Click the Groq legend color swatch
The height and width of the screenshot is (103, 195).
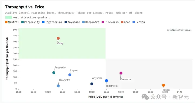pos(122,22)
